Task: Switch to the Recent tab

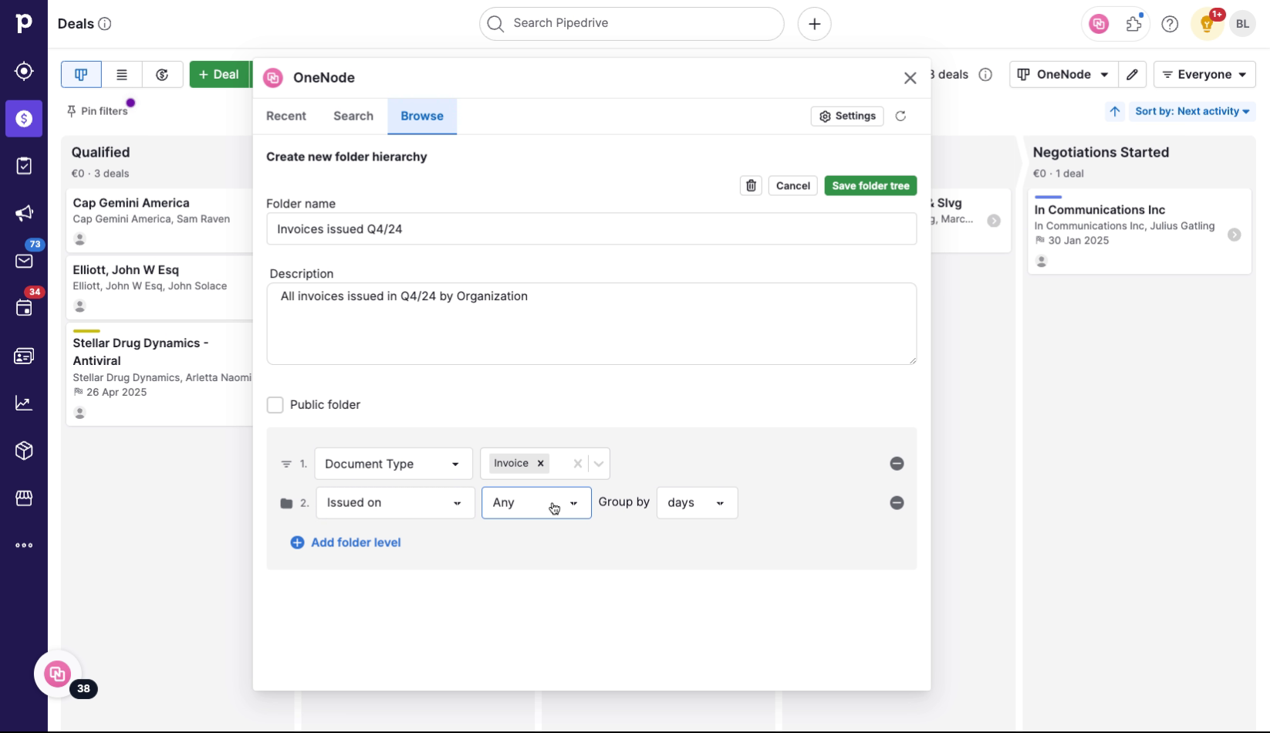Action: pos(286,117)
